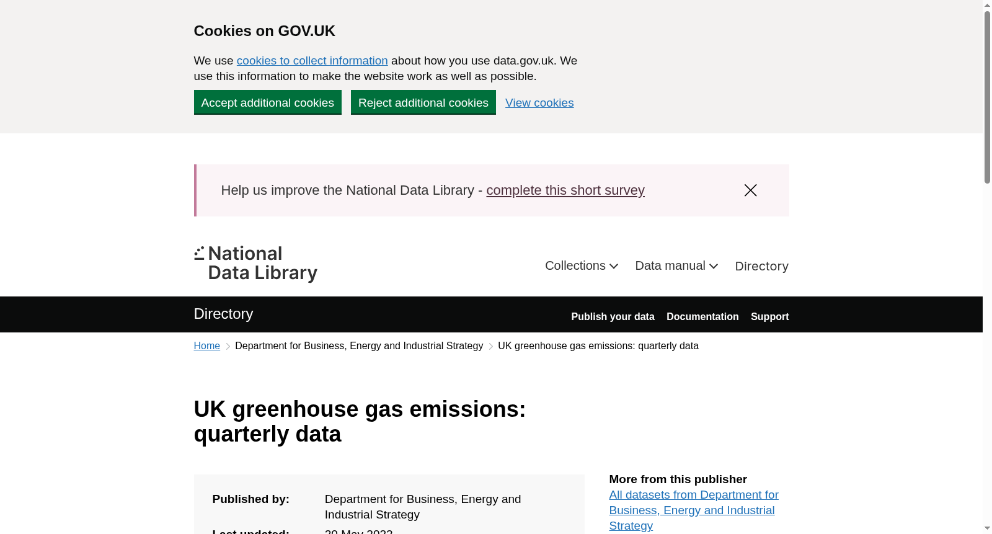Image resolution: width=992 pixels, height=534 pixels.
Task: Select the UK greenhouse gas emissions page title
Action: pyautogui.click(x=360, y=422)
